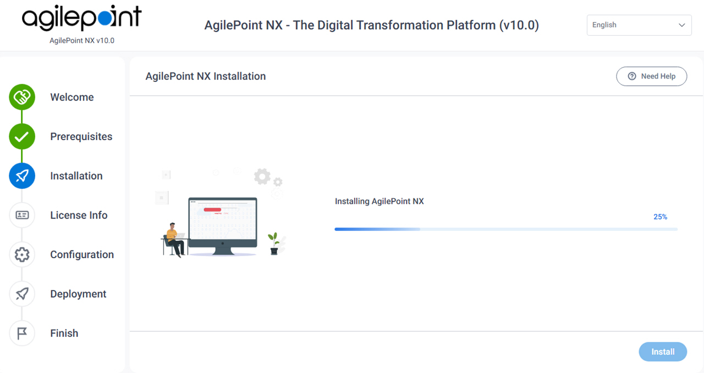Open the Deployment step label
The height and width of the screenshot is (373, 704).
(x=78, y=294)
